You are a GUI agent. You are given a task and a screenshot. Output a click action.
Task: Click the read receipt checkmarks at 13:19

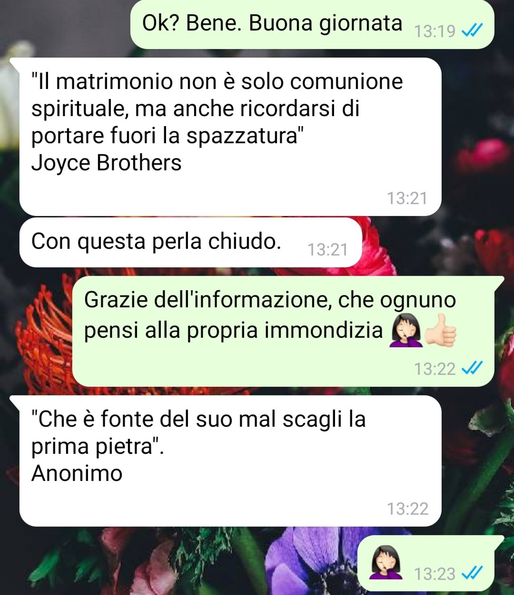(473, 31)
